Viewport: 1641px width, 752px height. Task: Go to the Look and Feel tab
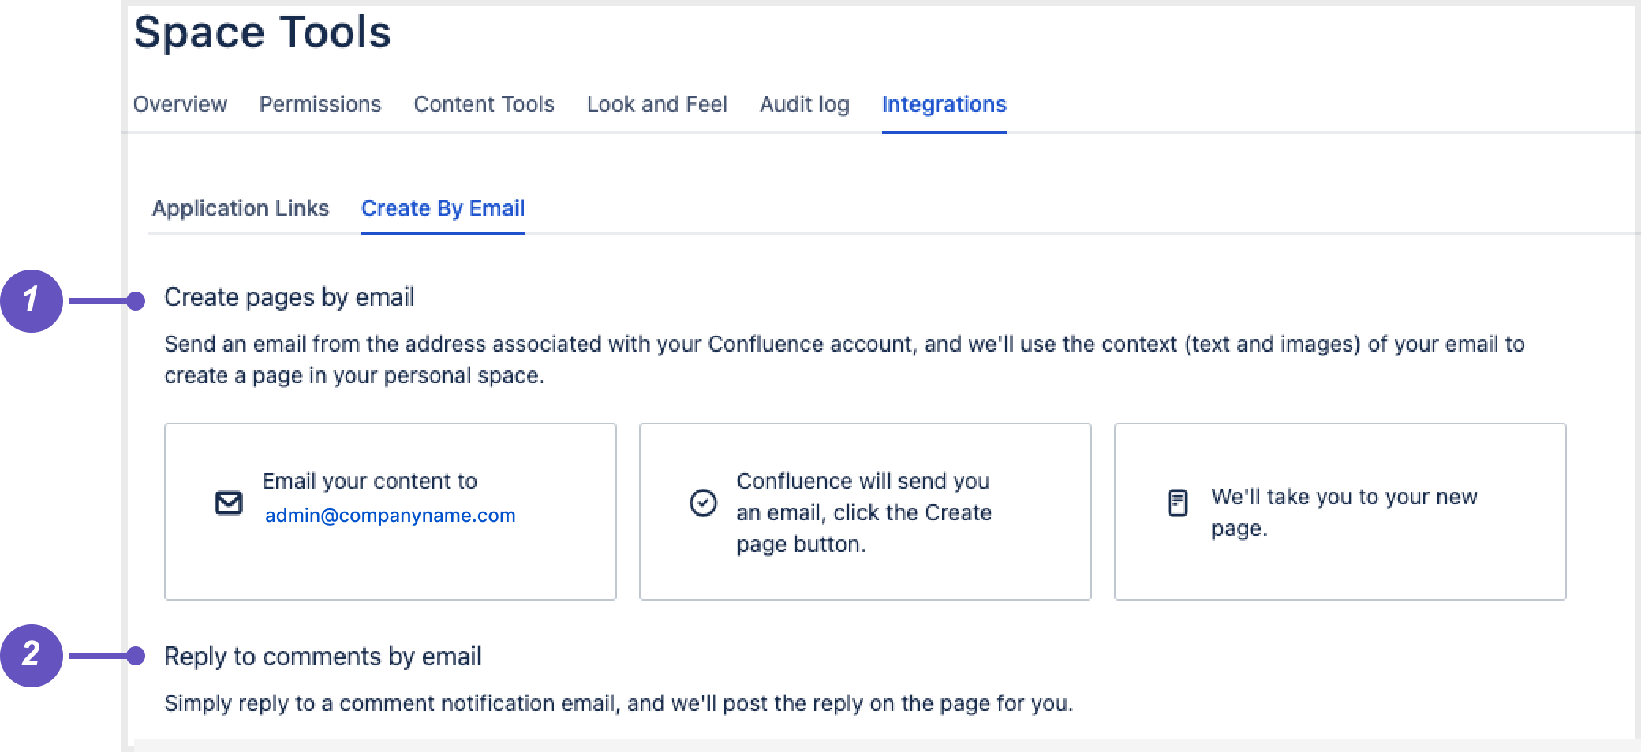point(656,104)
